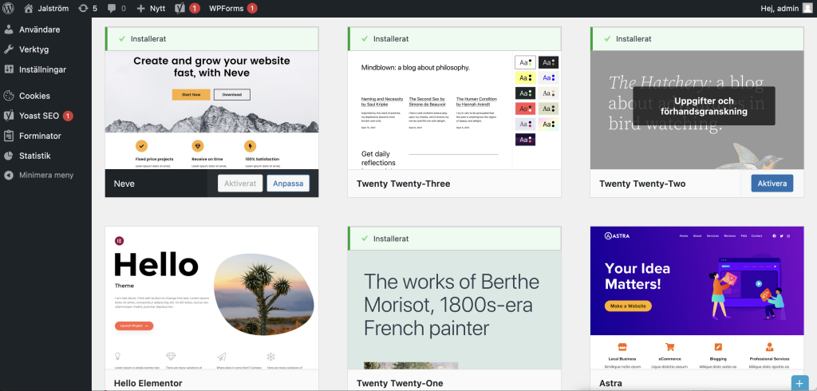The height and width of the screenshot is (391, 817).
Task: Visit the Jalström site link
Action: pyautogui.click(x=53, y=8)
